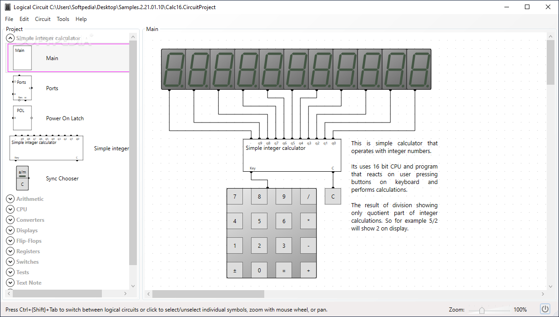
Task: Click the plus key on keypad
Action: coord(308,271)
